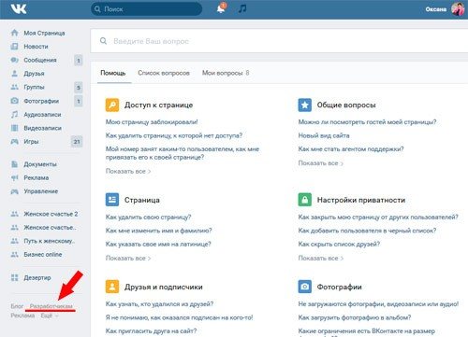Viewport: 468px width, 337px height.
Task: Click the VK logo
Action: point(19,9)
